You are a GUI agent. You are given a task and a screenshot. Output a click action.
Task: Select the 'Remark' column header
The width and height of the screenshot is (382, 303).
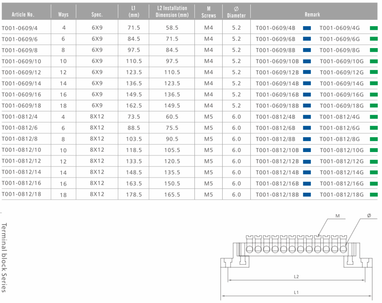click(x=312, y=15)
